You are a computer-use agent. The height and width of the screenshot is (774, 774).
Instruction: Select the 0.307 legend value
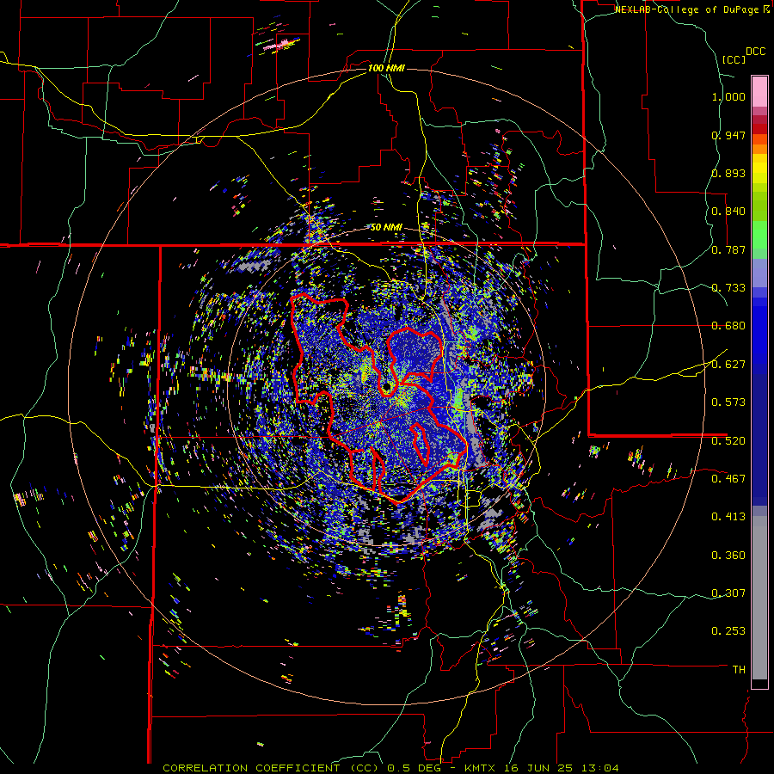[x=728, y=593]
